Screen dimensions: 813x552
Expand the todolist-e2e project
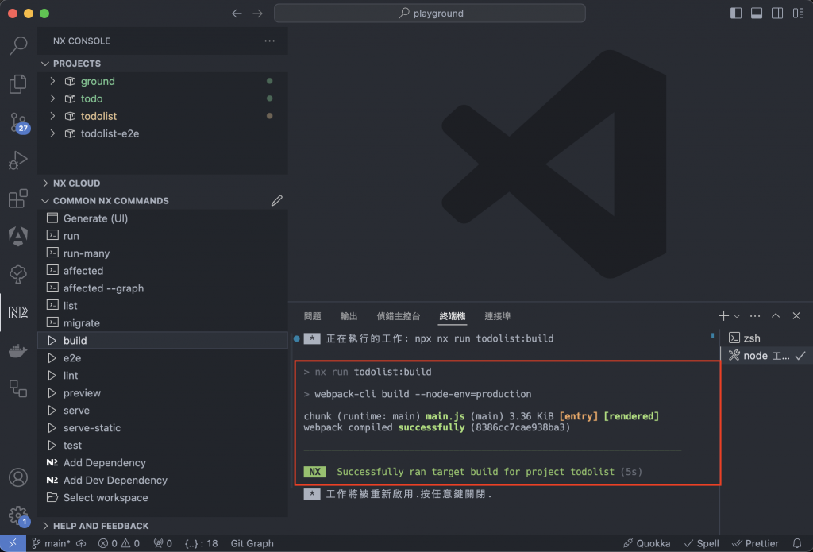pyautogui.click(x=52, y=133)
